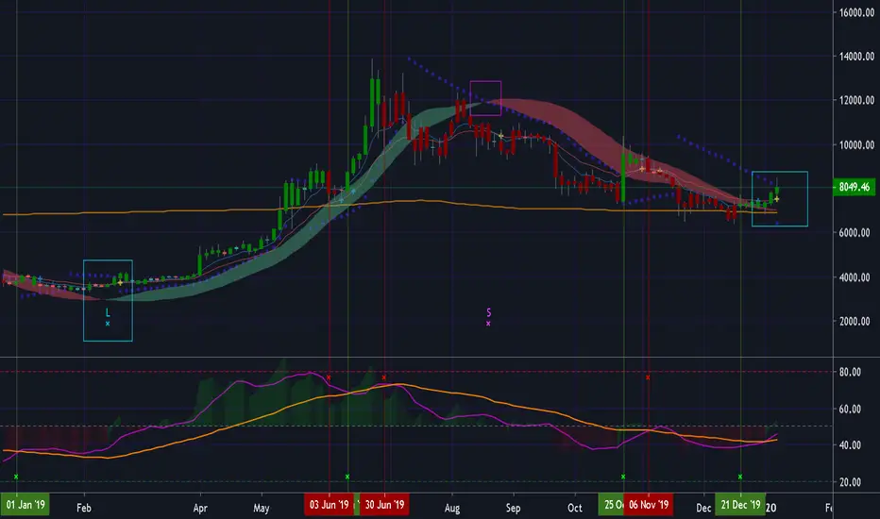The width and height of the screenshot is (880, 519).
Task: Click the current price label 8049.46
Action: point(855,187)
